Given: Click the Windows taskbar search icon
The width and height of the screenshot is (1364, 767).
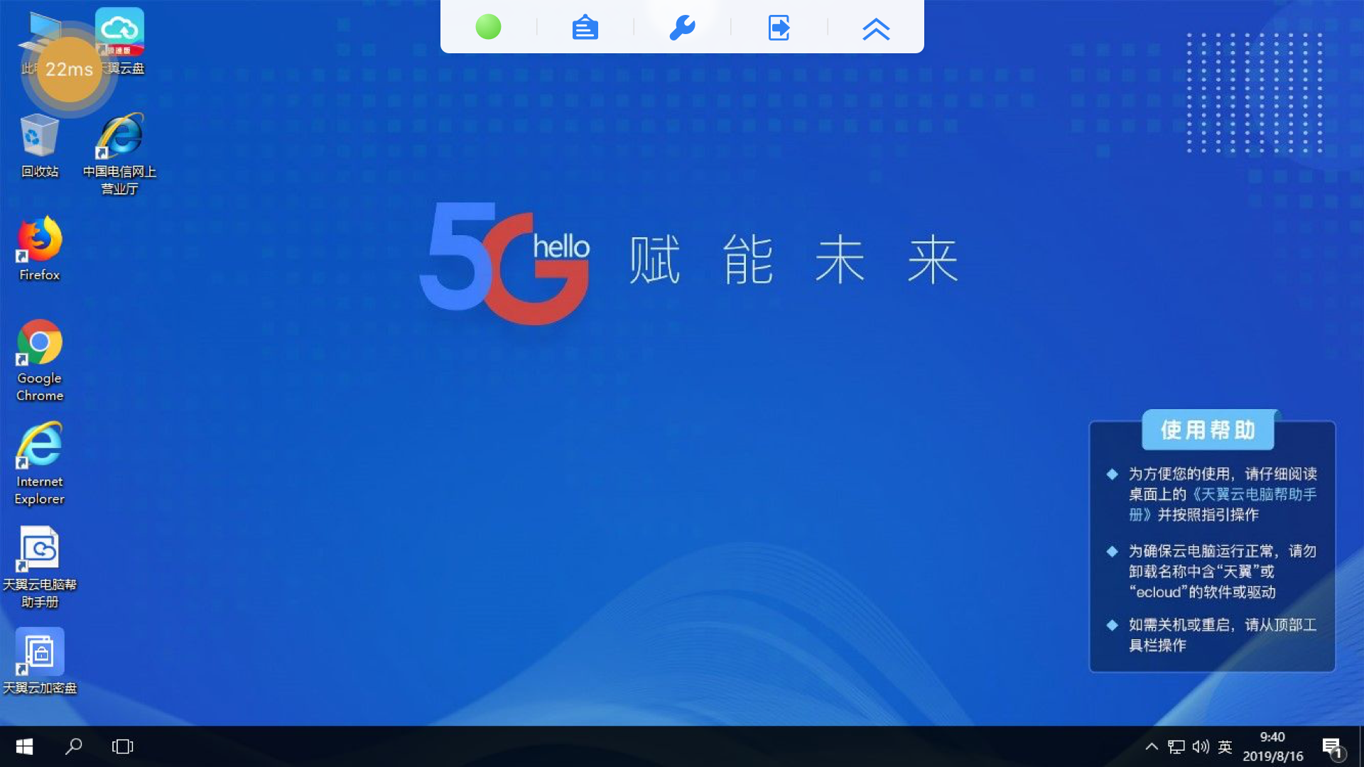Looking at the screenshot, I should pyautogui.click(x=74, y=746).
